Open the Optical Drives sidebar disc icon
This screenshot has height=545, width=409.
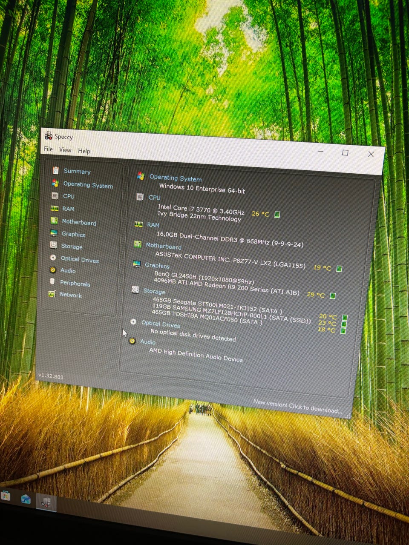(53, 258)
